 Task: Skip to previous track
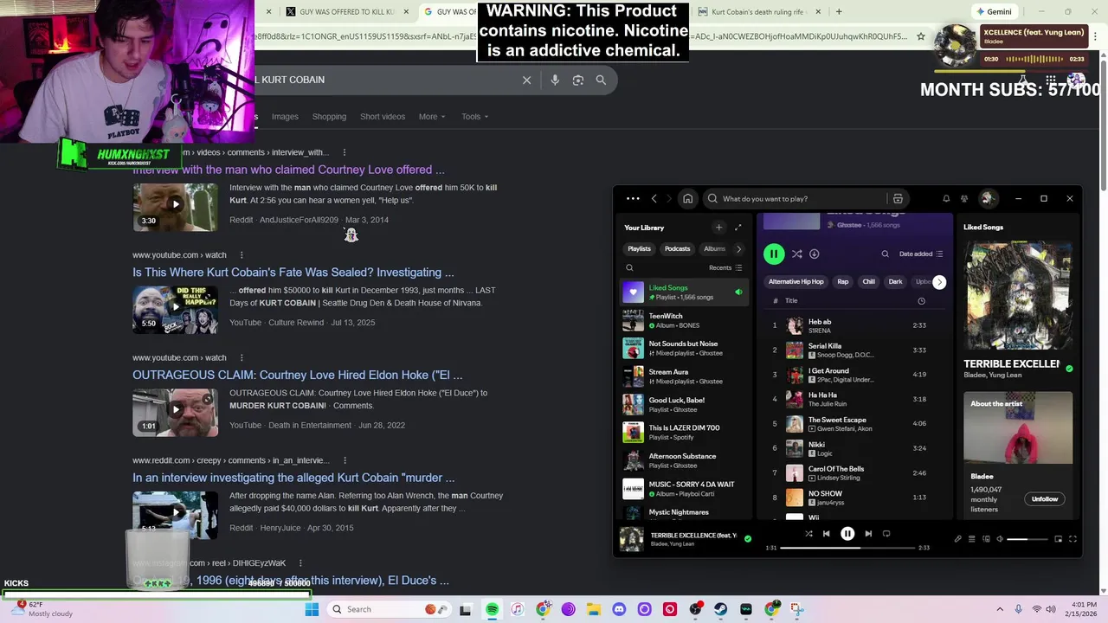(826, 534)
